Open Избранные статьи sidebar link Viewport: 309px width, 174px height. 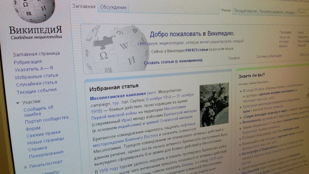[37, 76]
